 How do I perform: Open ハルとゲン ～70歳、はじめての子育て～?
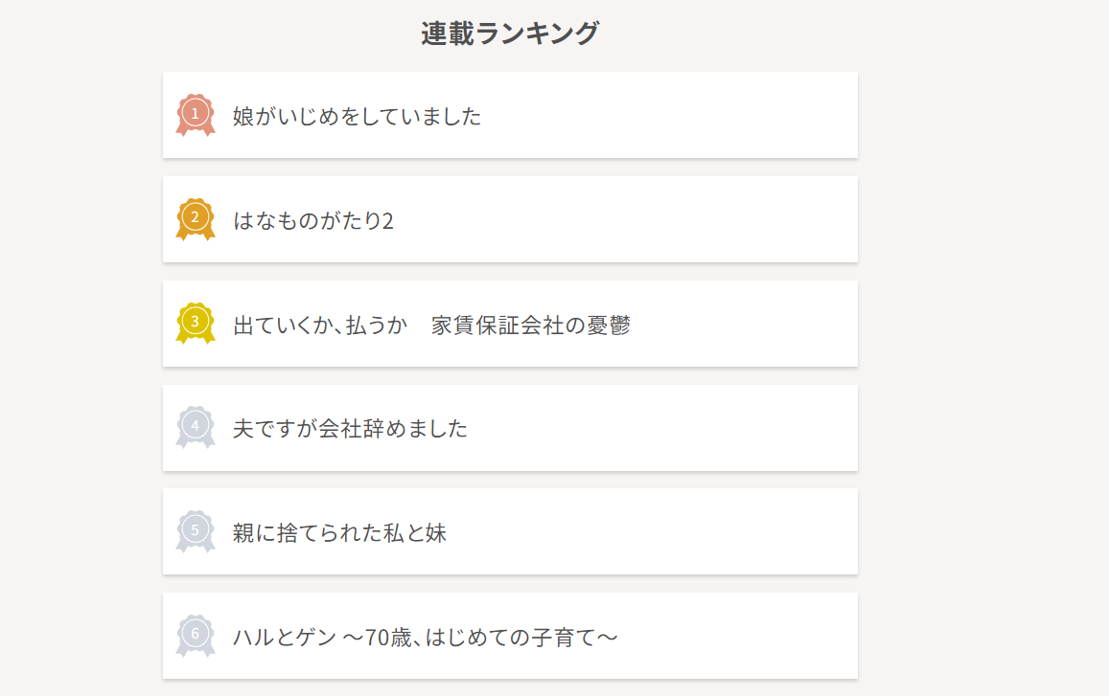click(425, 638)
